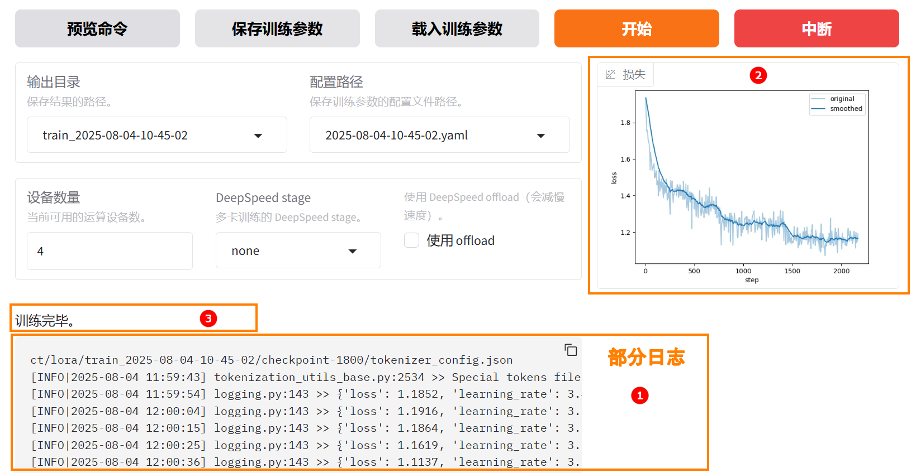
Task: Click the 训练完毕 status text
Action: click(45, 321)
